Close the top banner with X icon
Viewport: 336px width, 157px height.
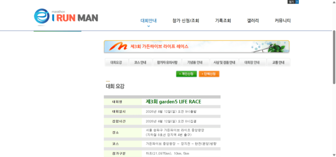297,2
